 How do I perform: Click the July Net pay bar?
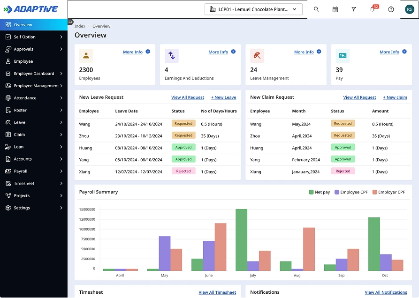tap(241, 239)
